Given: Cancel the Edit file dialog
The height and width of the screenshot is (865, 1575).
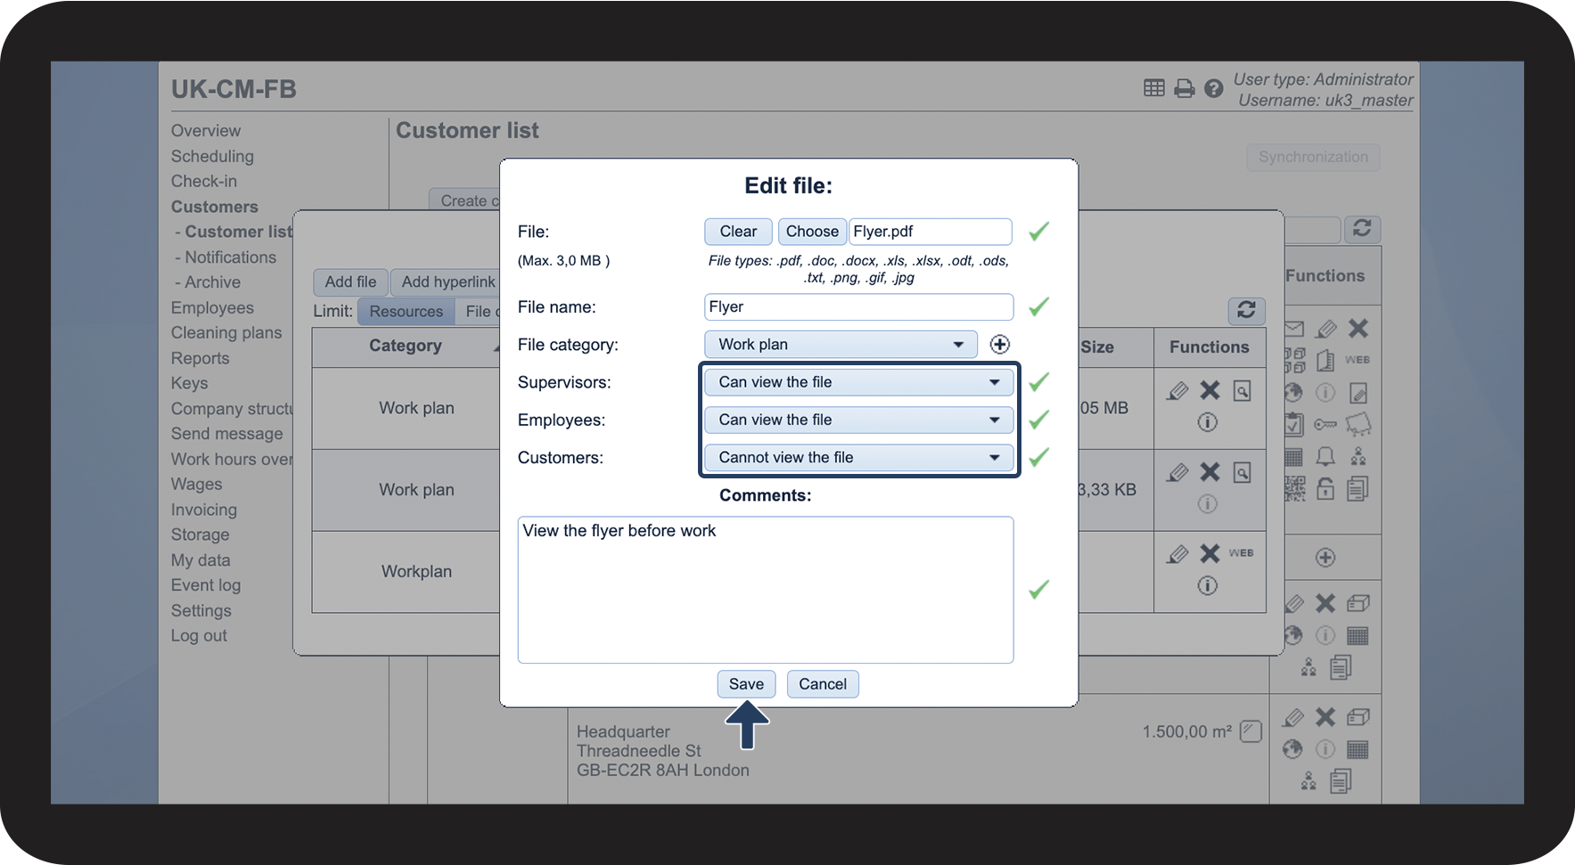Looking at the screenshot, I should [x=823, y=684].
